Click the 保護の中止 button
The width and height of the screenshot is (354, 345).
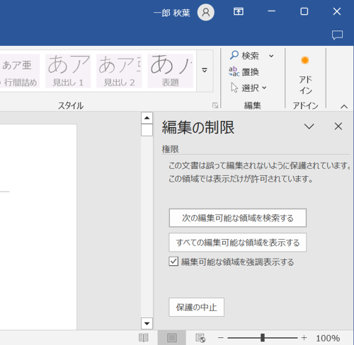click(196, 307)
